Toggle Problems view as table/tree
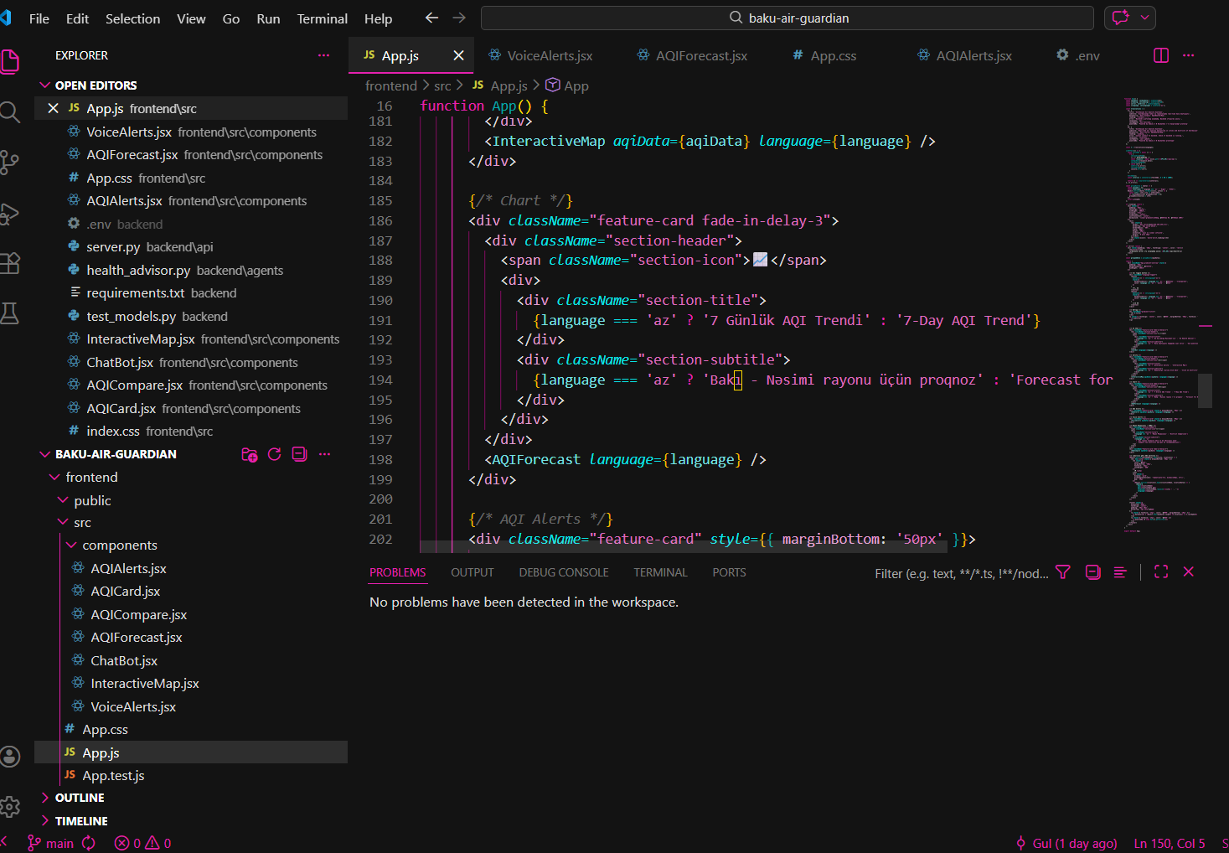Image resolution: width=1229 pixels, height=853 pixels. pos(1120,572)
